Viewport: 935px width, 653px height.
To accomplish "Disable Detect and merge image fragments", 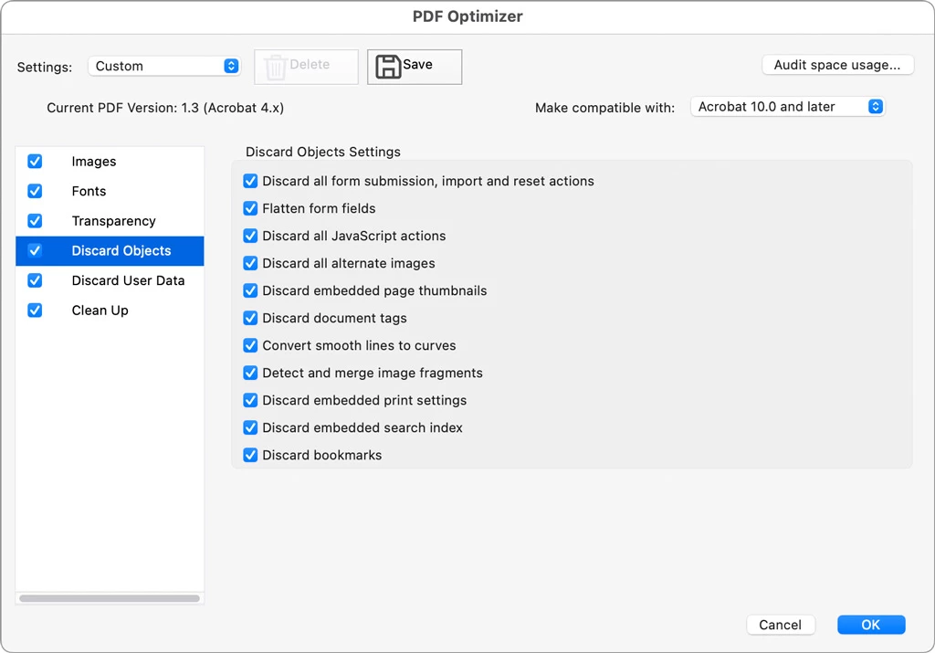I will 250,373.
